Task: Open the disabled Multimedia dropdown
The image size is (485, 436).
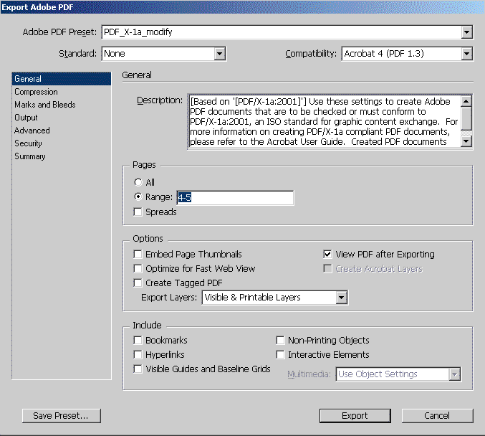Action: pos(398,374)
